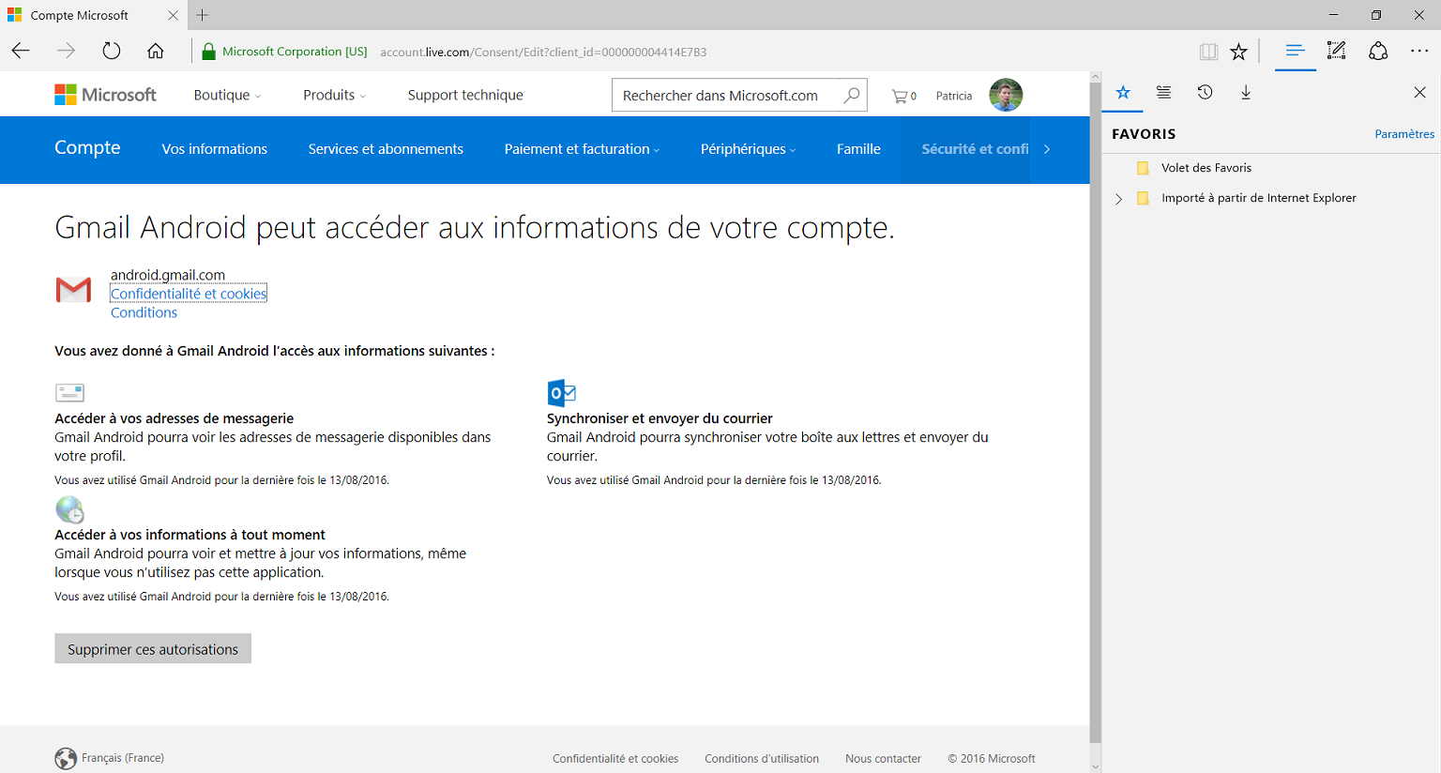Open footer Confidentialité et cookies link
Image resolution: width=1441 pixels, height=773 pixels.
click(615, 759)
